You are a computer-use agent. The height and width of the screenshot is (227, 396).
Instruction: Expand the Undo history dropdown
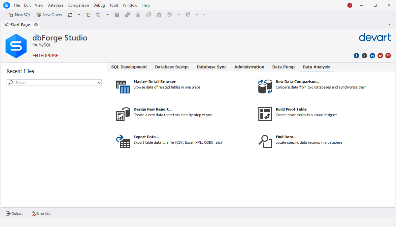tap(179, 15)
